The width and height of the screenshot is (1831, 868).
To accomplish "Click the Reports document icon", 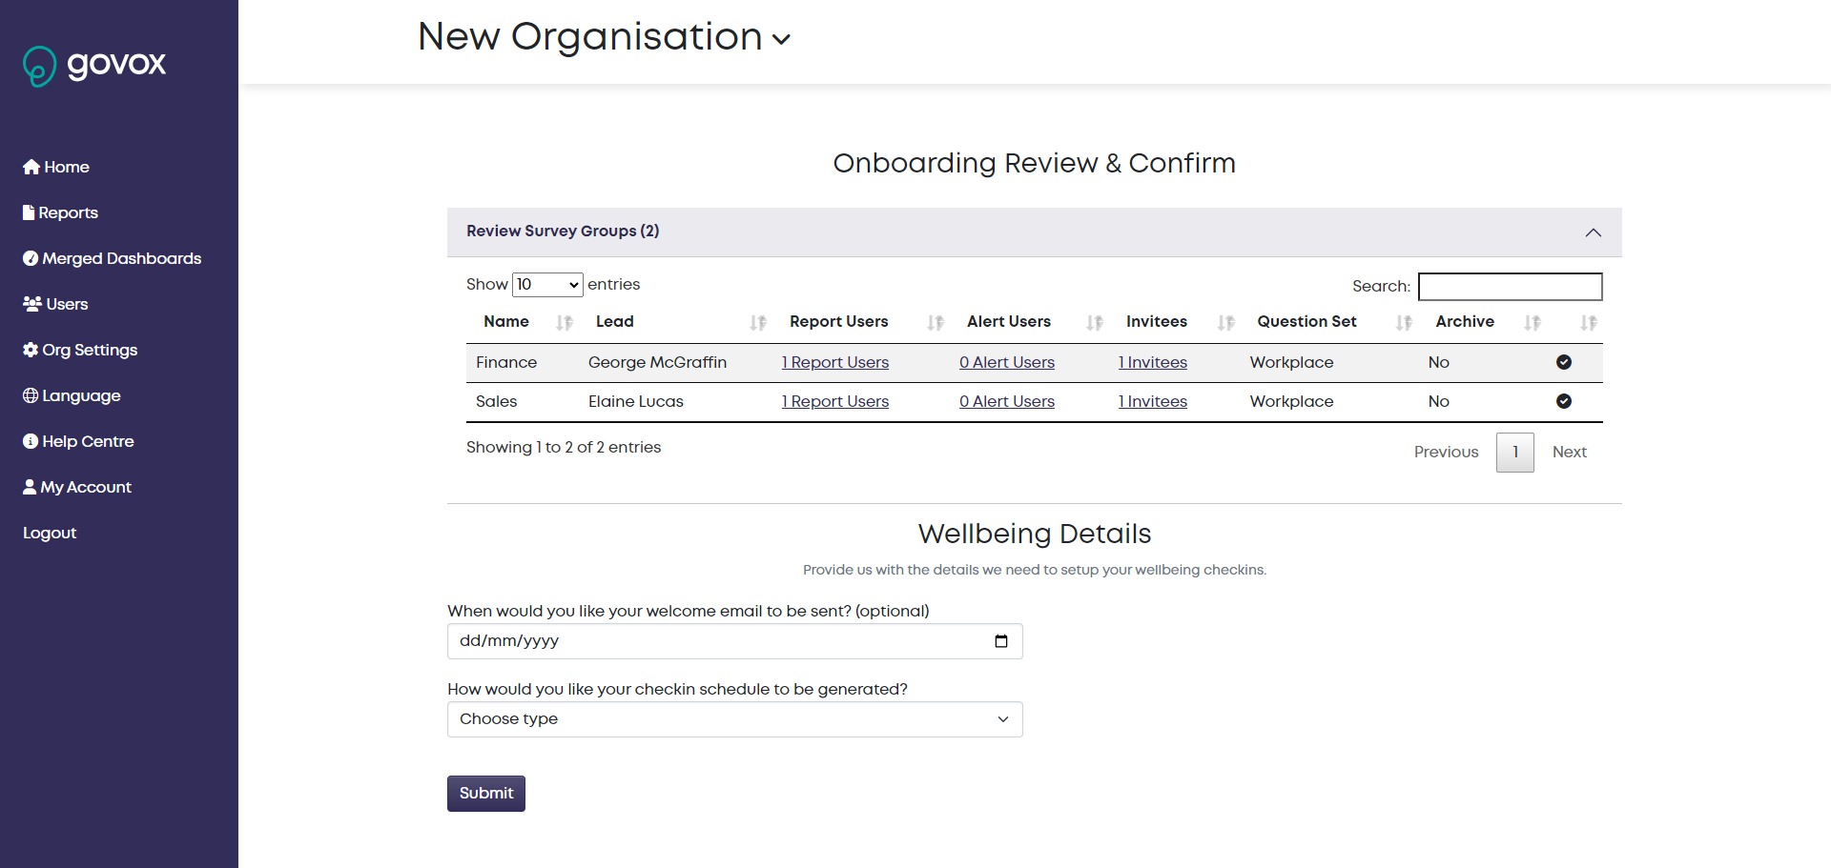I will click(29, 212).
